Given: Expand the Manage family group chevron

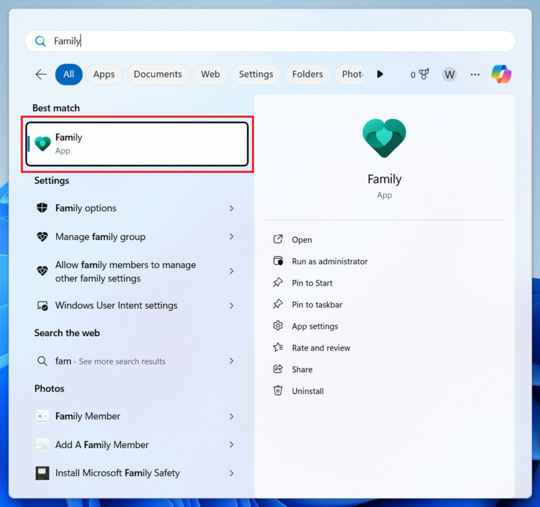Looking at the screenshot, I should (232, 237).
